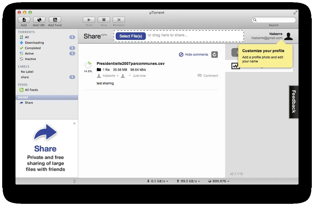The width and height of the screenshot is (314, 206).
Task: Click the Presidentielle2007parcommunes.csv file title
Action: (131, 64)
